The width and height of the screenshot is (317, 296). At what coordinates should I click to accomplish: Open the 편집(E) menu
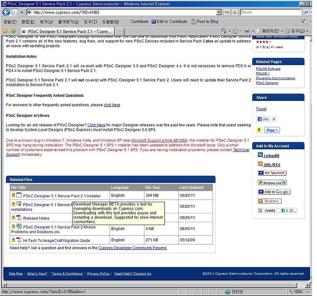click(x=28, y=22)
